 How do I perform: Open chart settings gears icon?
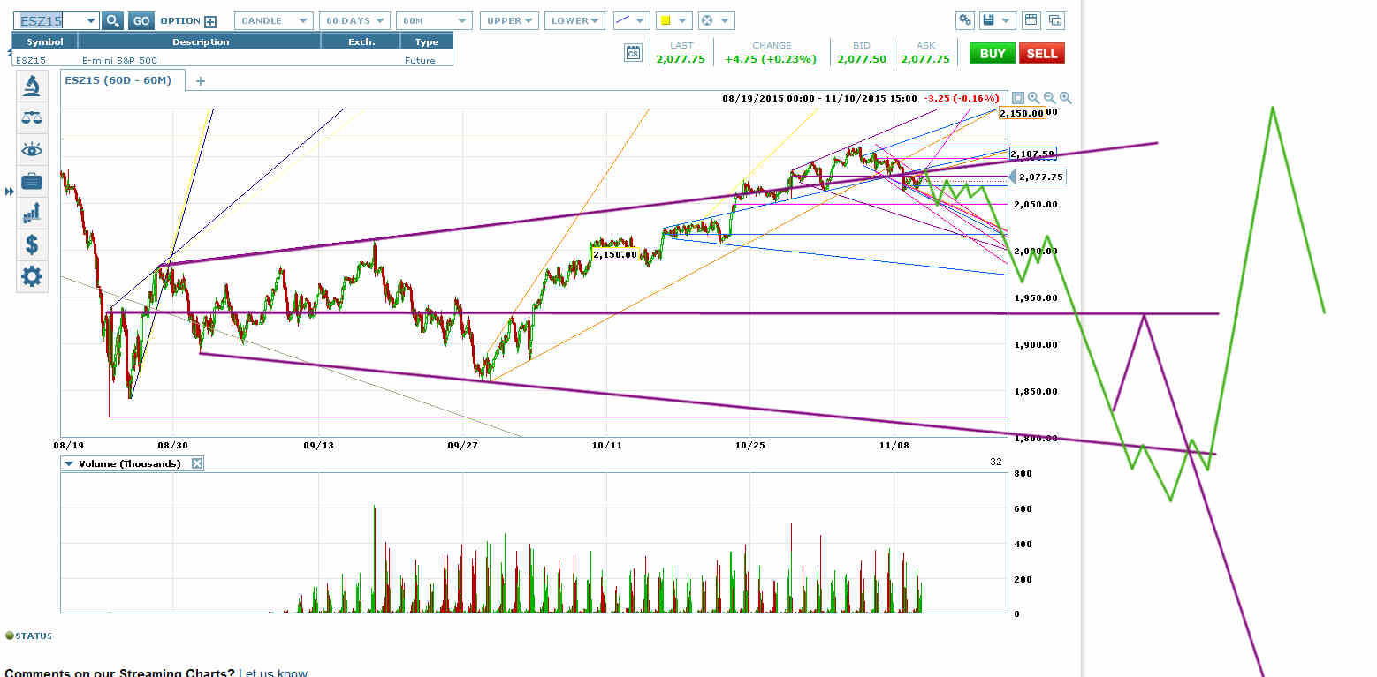click(x=965, y=20)
